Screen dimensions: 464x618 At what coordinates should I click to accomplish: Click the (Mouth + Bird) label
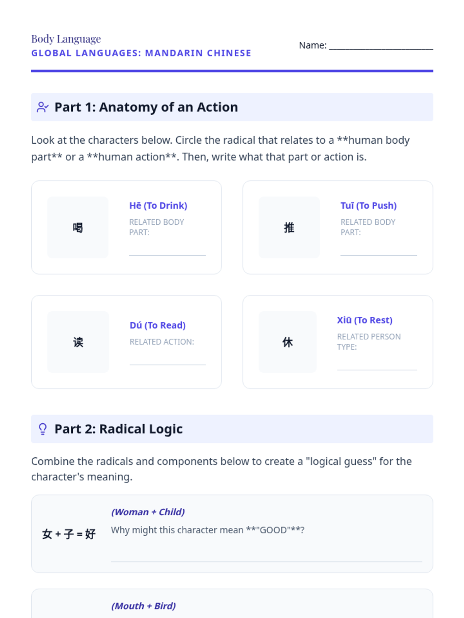(x=143, y=606)
